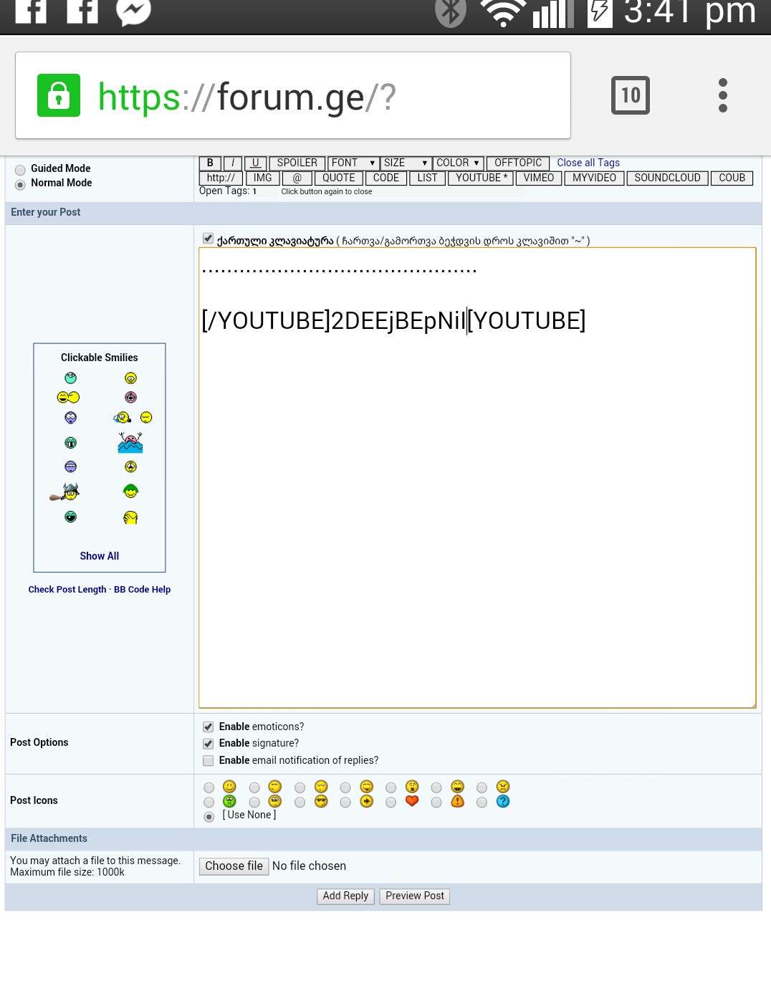Submit with Add Reply button
Screen dimensions: 771x1006
pyautogui.click(x=345, y=896)
